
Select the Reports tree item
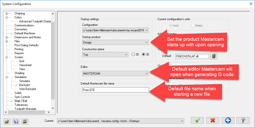[x=19, y=53]
